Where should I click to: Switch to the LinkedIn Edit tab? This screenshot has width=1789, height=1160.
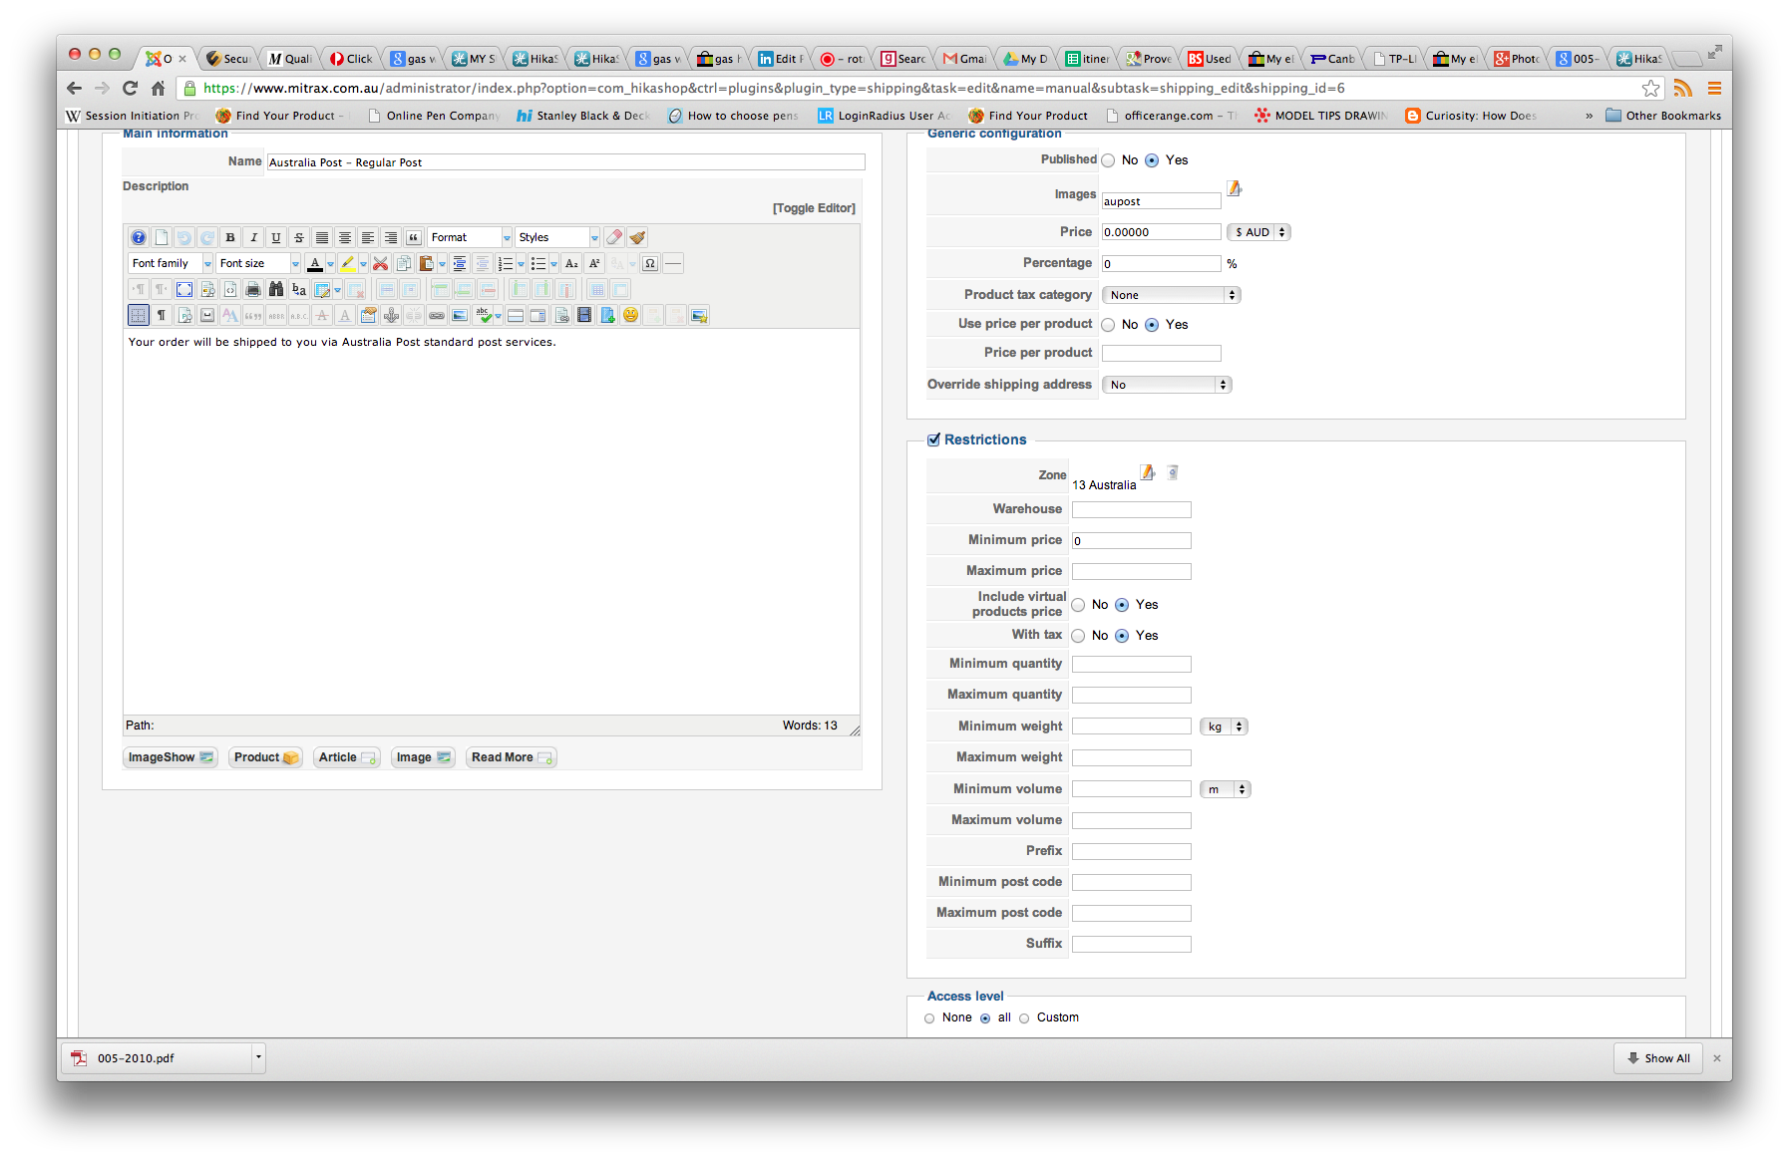click(781, 59)
